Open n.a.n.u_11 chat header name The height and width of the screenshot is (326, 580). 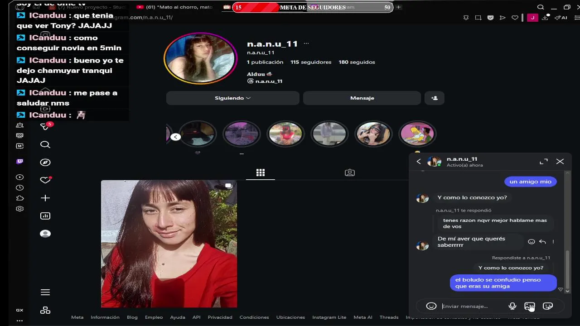(462, 159)
